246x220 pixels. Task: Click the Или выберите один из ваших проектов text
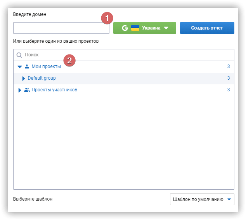(x=56, y=41)
